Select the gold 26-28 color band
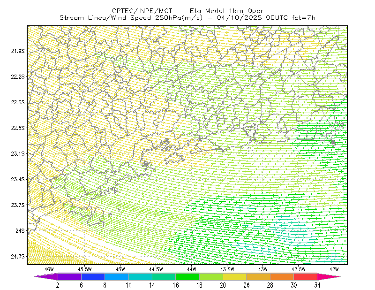This screenshot has width=375, height=290. pyautogui.click(x=258, y=276)
